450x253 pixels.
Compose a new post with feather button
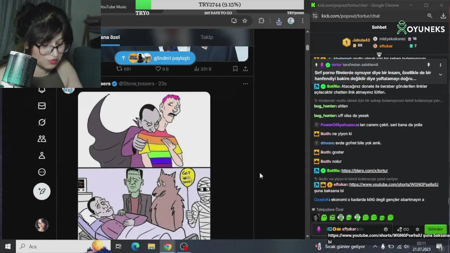click(x=42, y=191)
